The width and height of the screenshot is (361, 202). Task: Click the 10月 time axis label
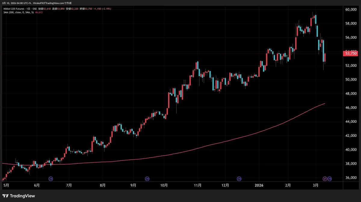click(164, 185)
